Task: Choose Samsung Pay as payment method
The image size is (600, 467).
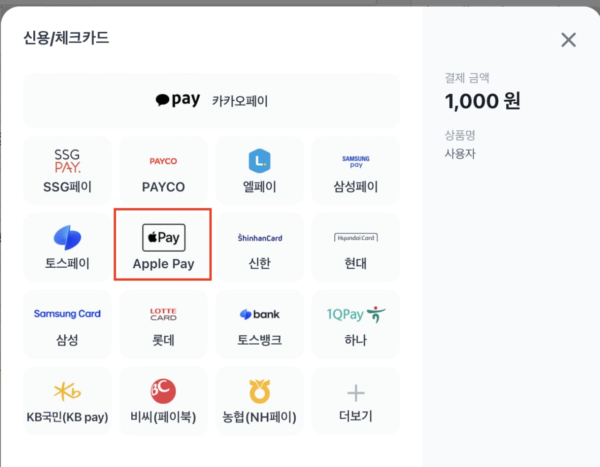Action: coord(355,171)
